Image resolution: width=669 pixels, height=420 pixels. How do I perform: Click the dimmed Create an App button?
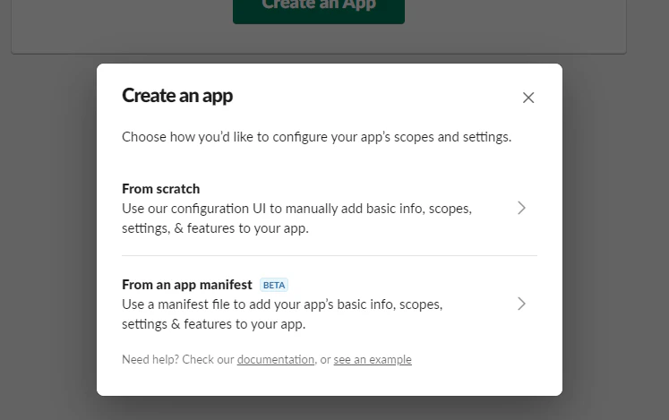click(319, 10)
